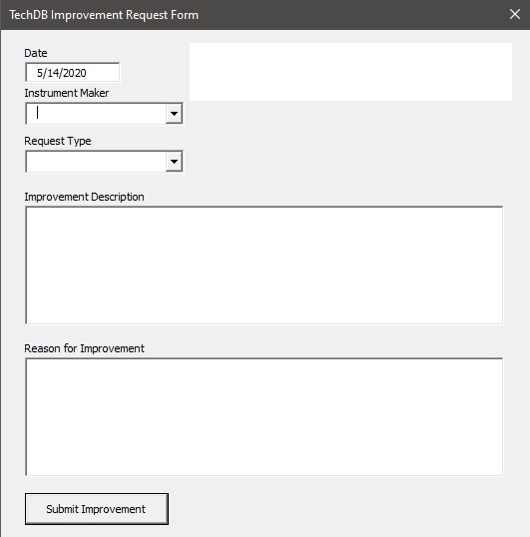Click the "Request Type" label
The image size is (530, 537).
[58, 141]
